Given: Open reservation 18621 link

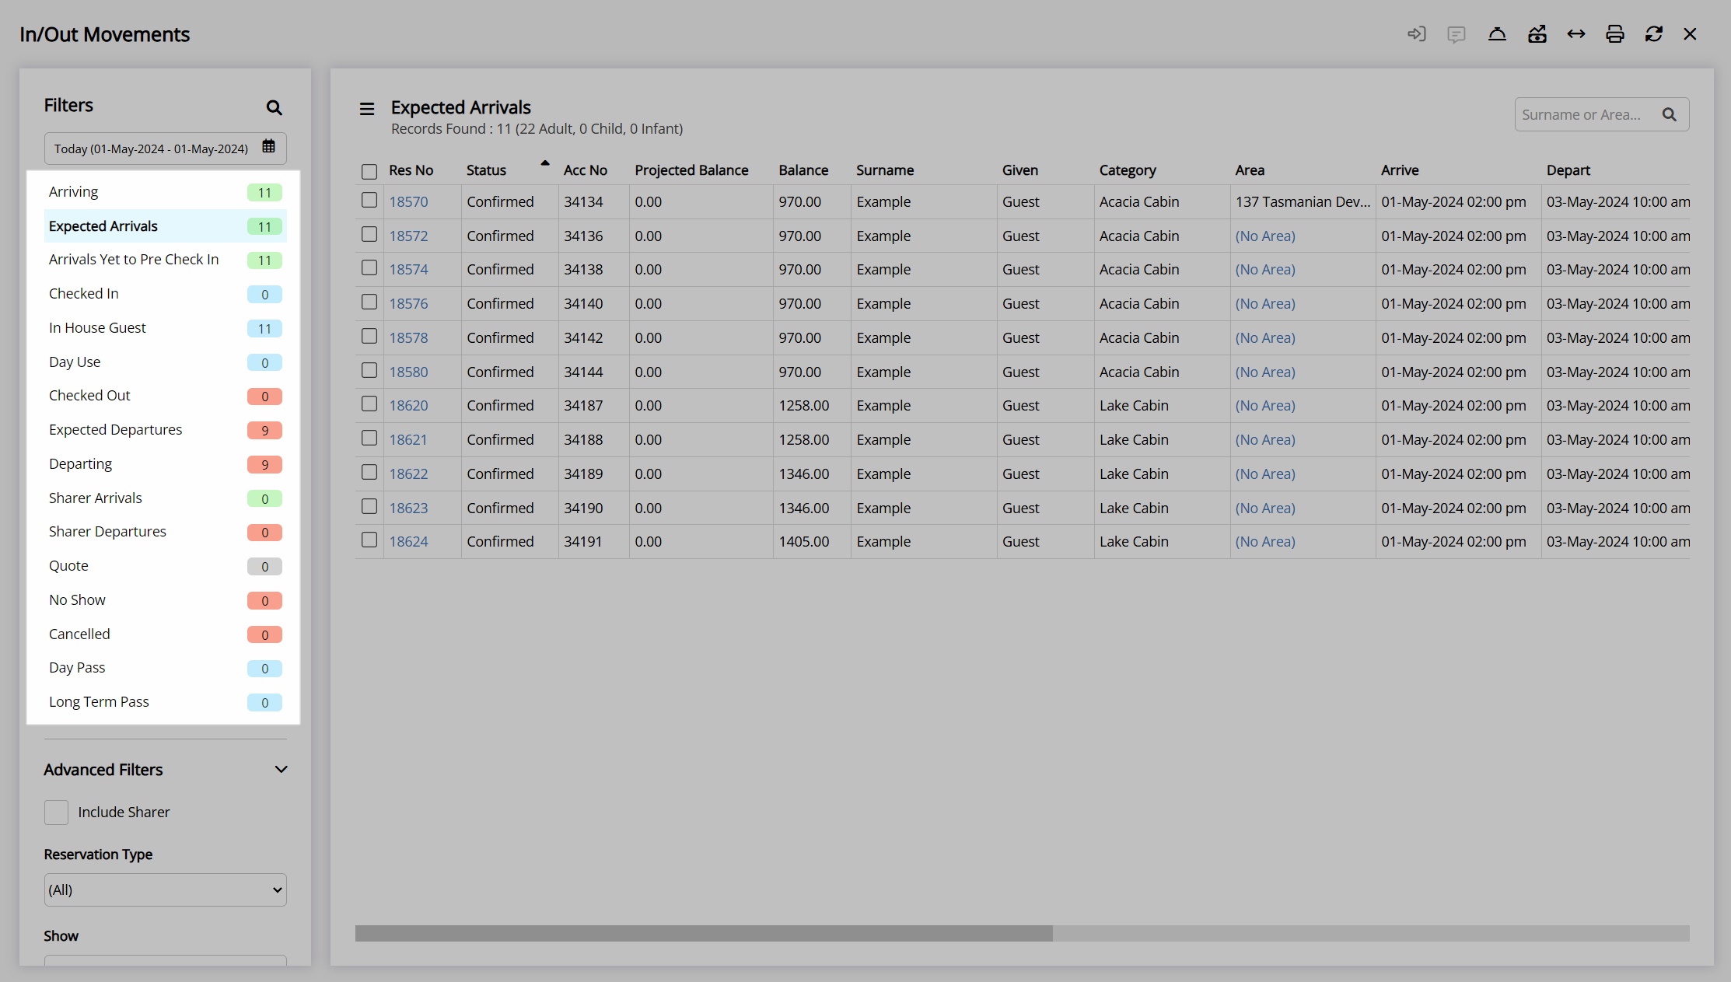Looking at the screenshot, I should click(408, 439).
